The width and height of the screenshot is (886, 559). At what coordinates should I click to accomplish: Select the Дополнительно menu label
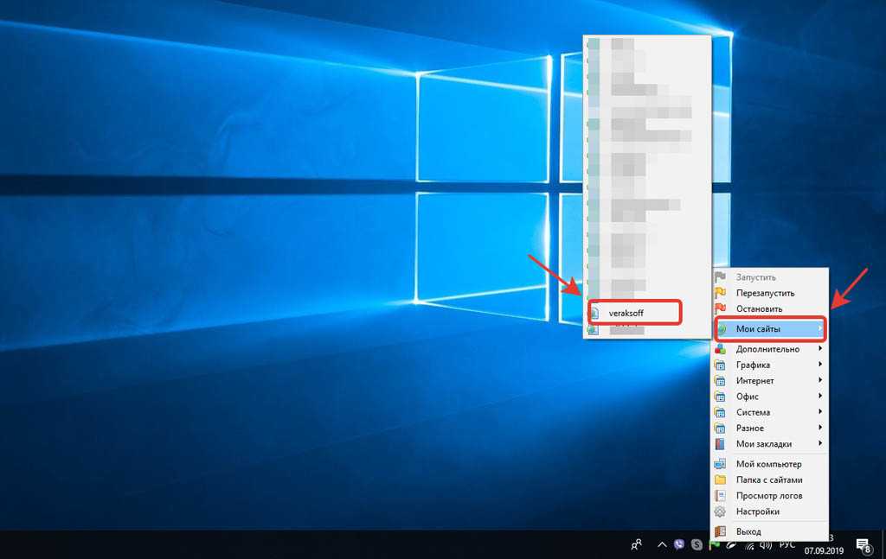click(767, 349)
